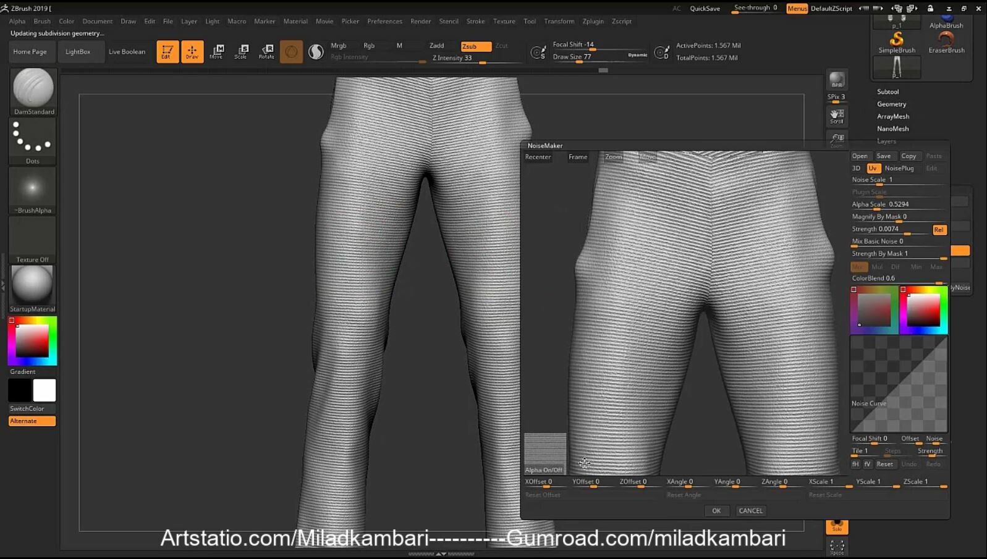Activate the Move tool icon
This screenshot has height=559, width=987.
[217, 52]
